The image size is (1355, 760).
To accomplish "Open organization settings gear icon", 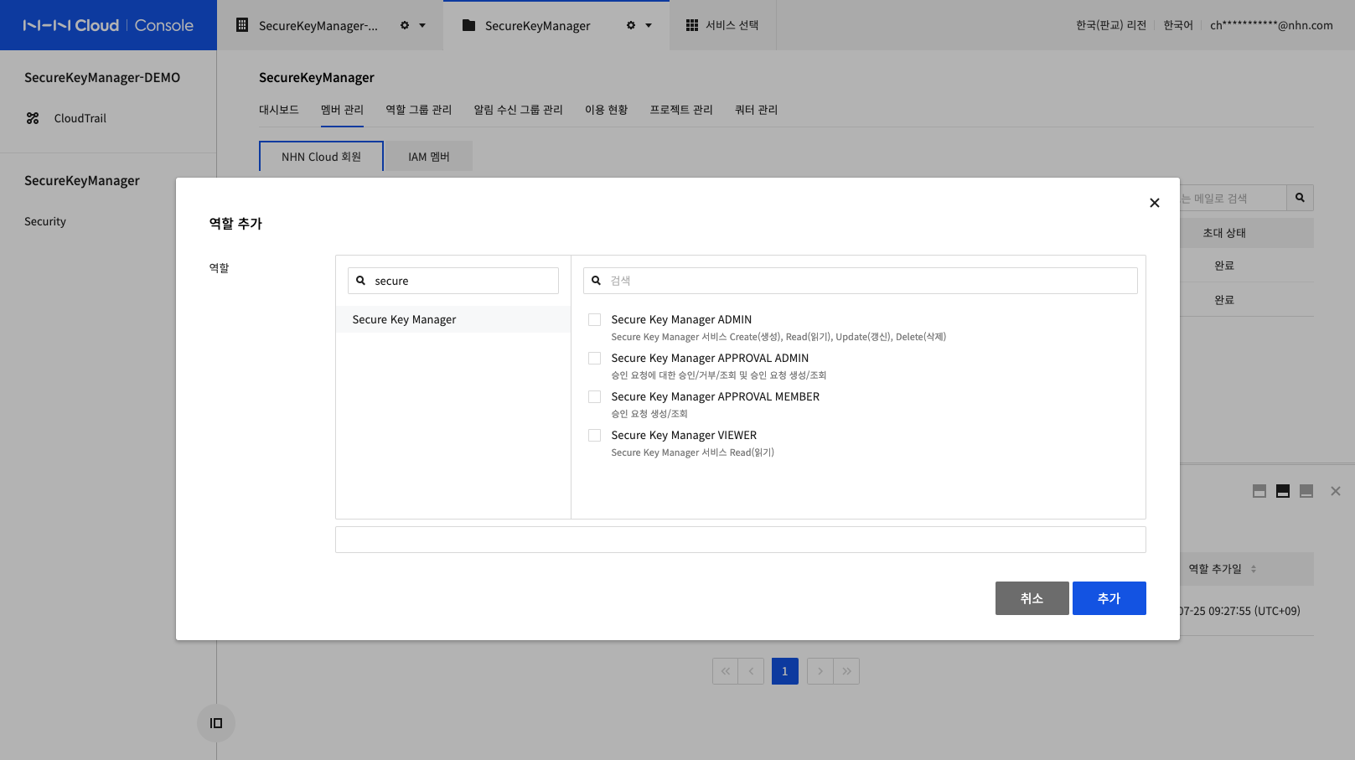I will pyautogui.click(x=405, y=25).
